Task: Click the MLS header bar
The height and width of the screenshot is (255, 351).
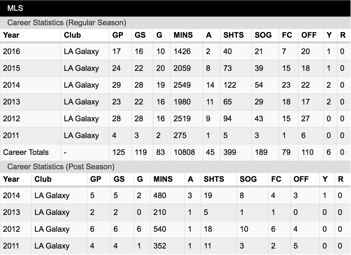Action: (175, 8)
